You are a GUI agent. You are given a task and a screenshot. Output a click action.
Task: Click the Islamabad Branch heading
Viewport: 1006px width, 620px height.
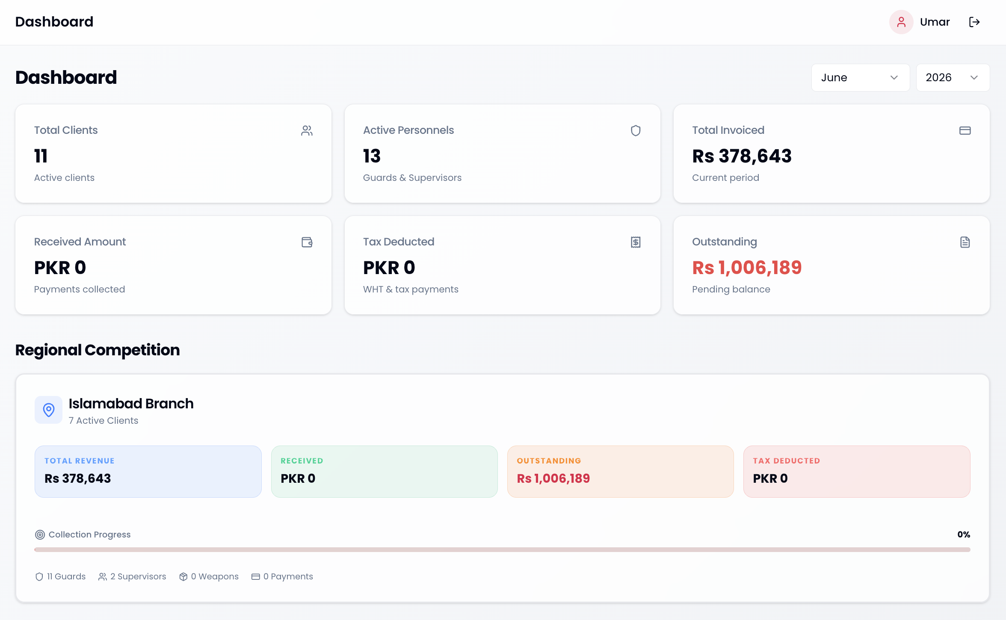[x=131, y=403]
